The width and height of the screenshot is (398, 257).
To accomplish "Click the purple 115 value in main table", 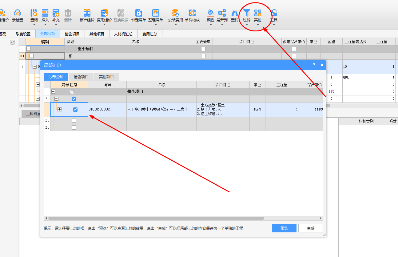I will (331, 92).
